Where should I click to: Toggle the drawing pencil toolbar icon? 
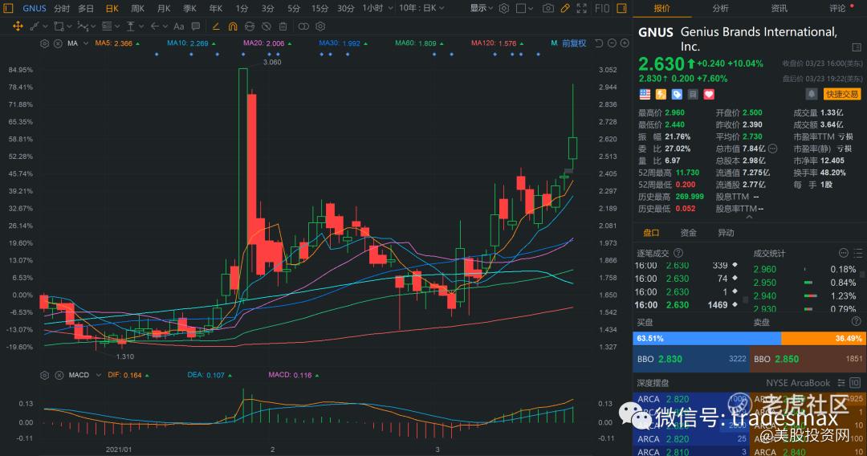click(564, 8)
